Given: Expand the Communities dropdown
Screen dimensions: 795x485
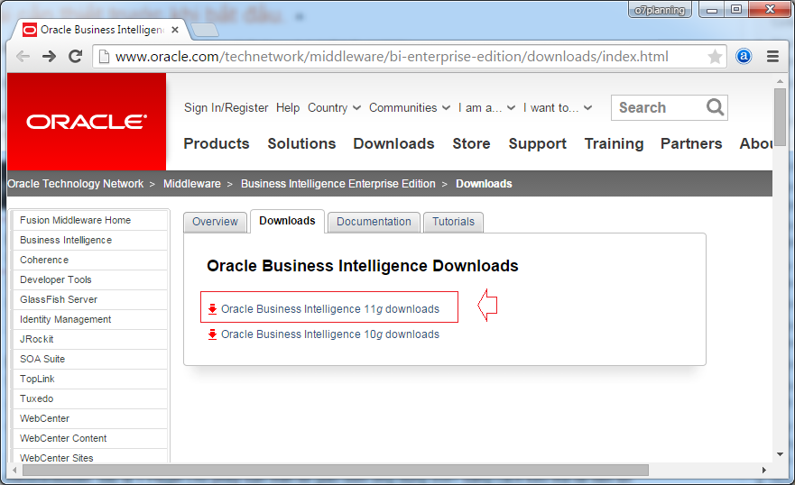Looking at the screenshot, I should click(409, 108).
